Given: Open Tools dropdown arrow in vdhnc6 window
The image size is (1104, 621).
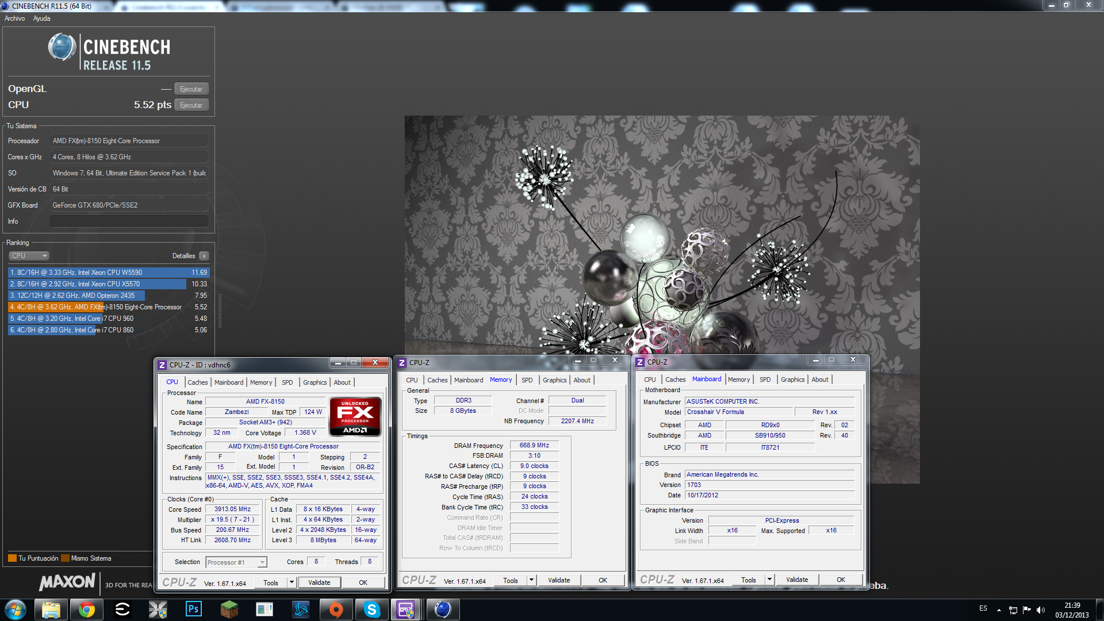Looking at the screenshot, I should coord(292,582).
